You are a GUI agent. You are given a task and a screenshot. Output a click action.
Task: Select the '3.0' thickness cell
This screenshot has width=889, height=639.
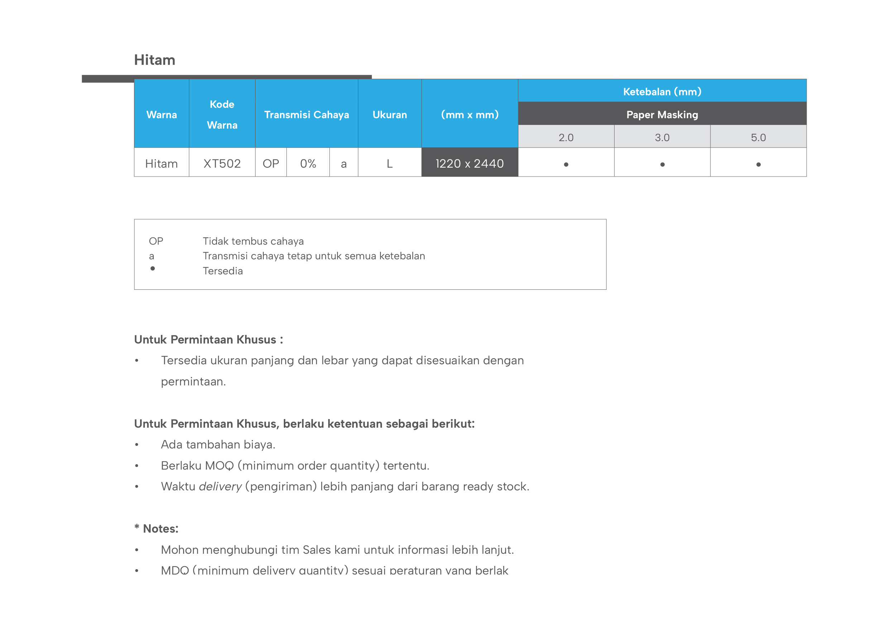[x=662, y=137]
